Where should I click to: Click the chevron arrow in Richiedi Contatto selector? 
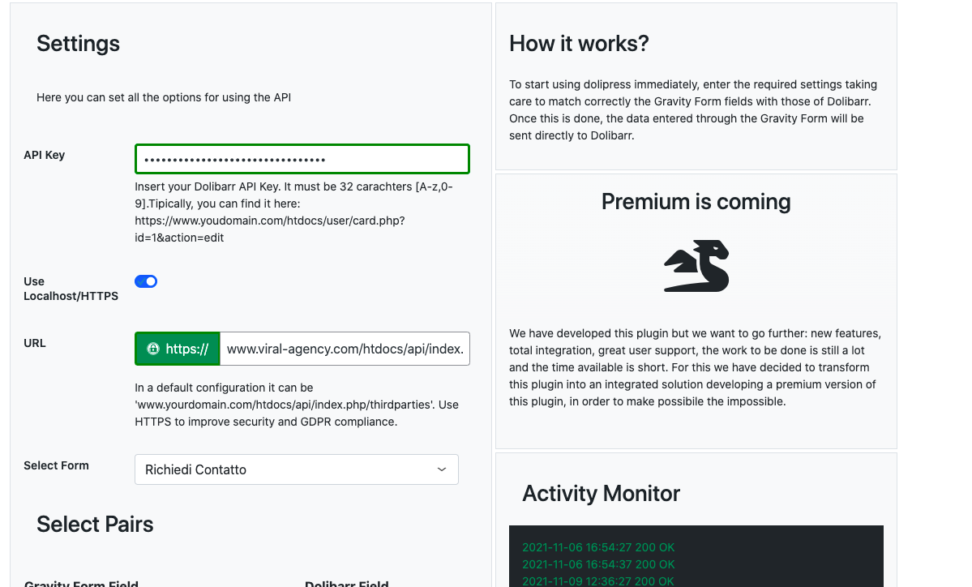[x=441, y=469]
